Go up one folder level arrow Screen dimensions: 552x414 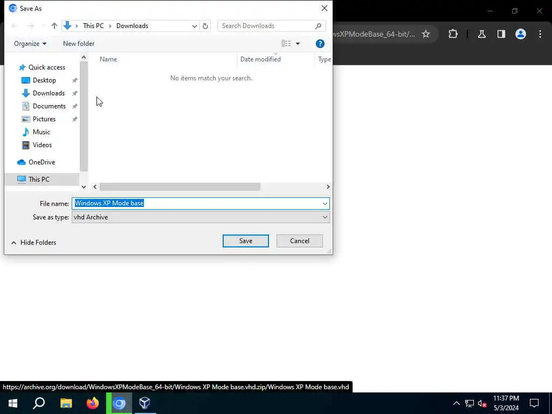pos(54,26)
